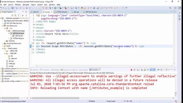The image size is (183, 103).
Task: Click Back navigation arrow in toolbar
Action: 115,8
